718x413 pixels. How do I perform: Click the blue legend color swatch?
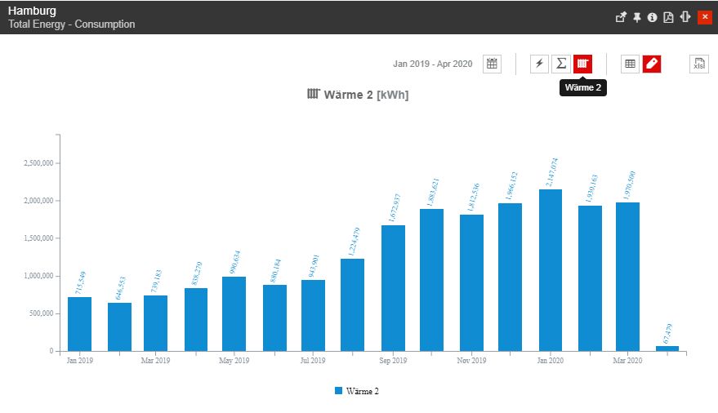pyautogui.click(x=339, y=391)
